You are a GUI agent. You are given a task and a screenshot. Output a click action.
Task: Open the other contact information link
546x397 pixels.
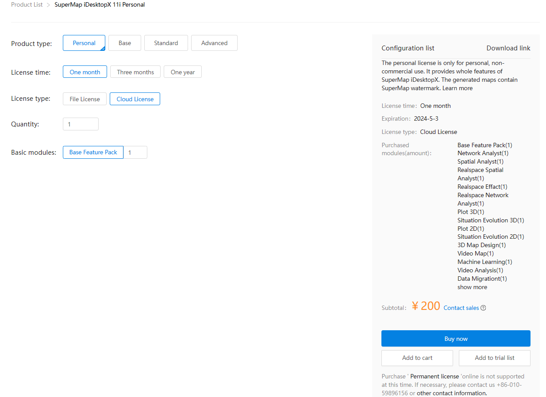[452, 393]
